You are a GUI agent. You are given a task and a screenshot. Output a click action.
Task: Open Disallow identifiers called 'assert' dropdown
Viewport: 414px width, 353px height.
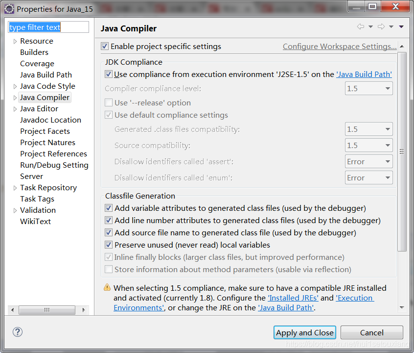(x=368, y=161)
